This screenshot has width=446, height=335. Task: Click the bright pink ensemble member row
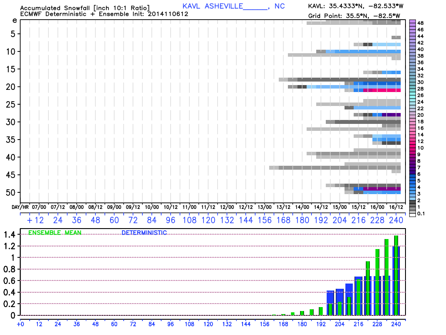(x=382, y=90)
